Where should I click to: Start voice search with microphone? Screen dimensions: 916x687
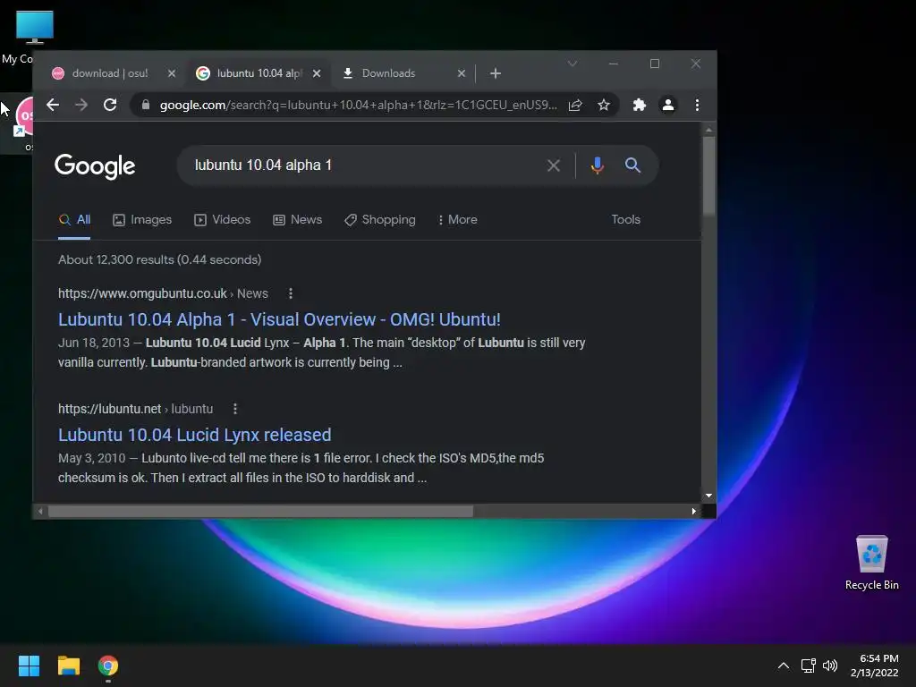pos(597,165)
